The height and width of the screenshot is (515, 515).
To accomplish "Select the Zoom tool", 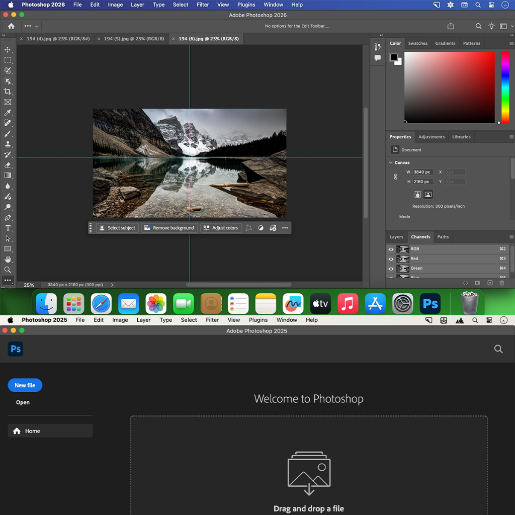I will 8,270.
